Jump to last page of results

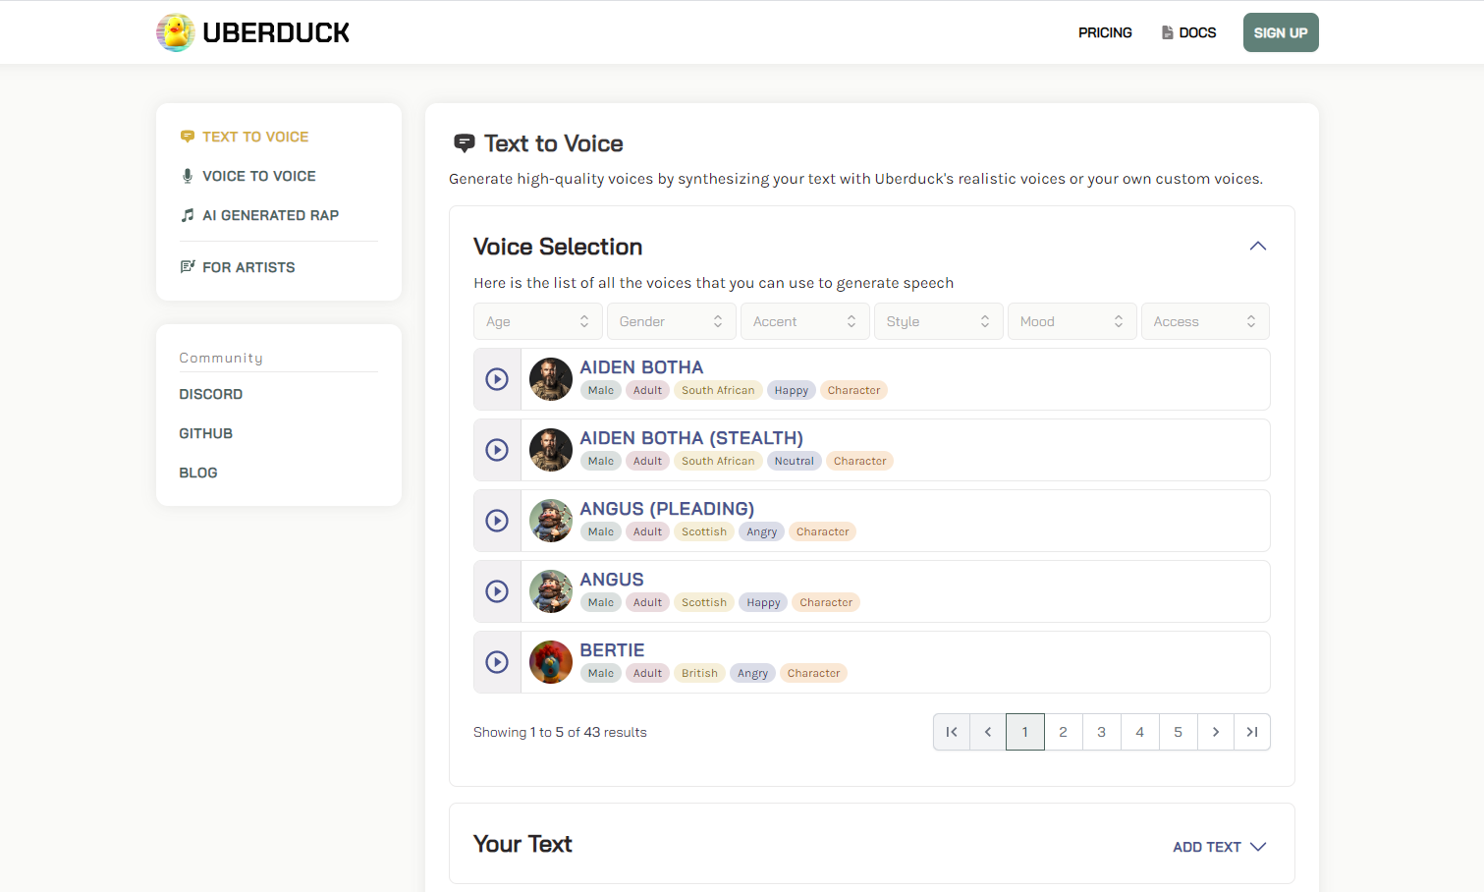click(x=1252, y=732)
